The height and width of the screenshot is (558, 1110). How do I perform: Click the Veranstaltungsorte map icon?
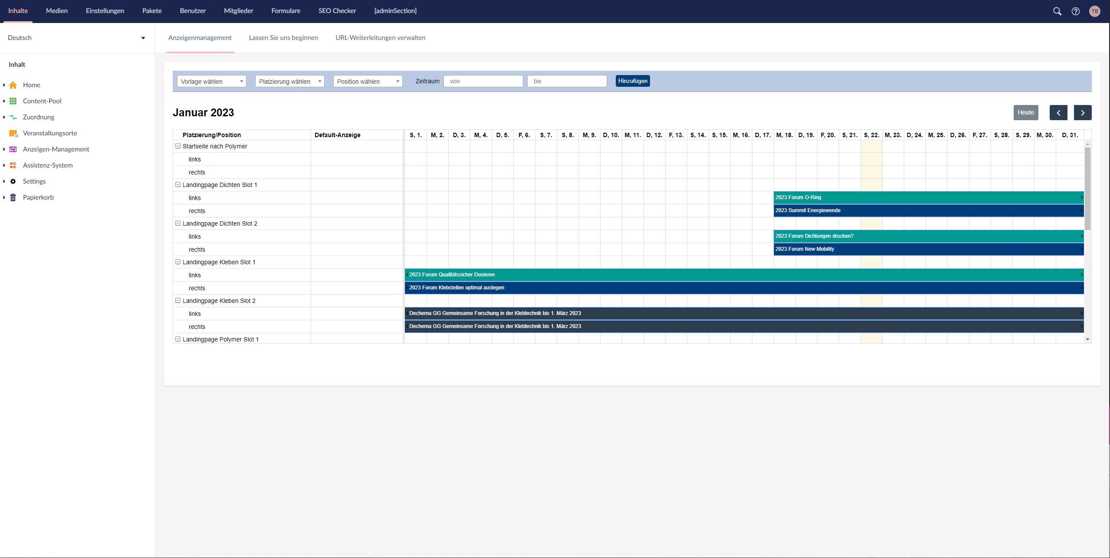point(13,133)
